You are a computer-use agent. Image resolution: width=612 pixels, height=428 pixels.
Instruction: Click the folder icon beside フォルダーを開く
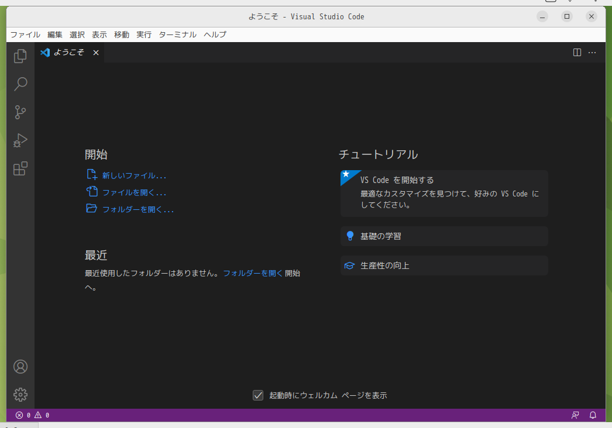(92, 208)
